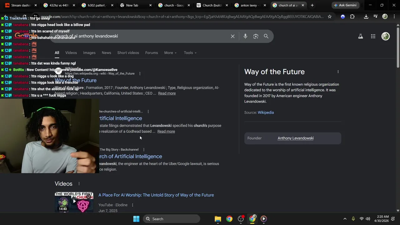The height and width of the screenshot is (225, 400).
Task: Open more options for Way of the Future panel
Action: tap(338, 72)
